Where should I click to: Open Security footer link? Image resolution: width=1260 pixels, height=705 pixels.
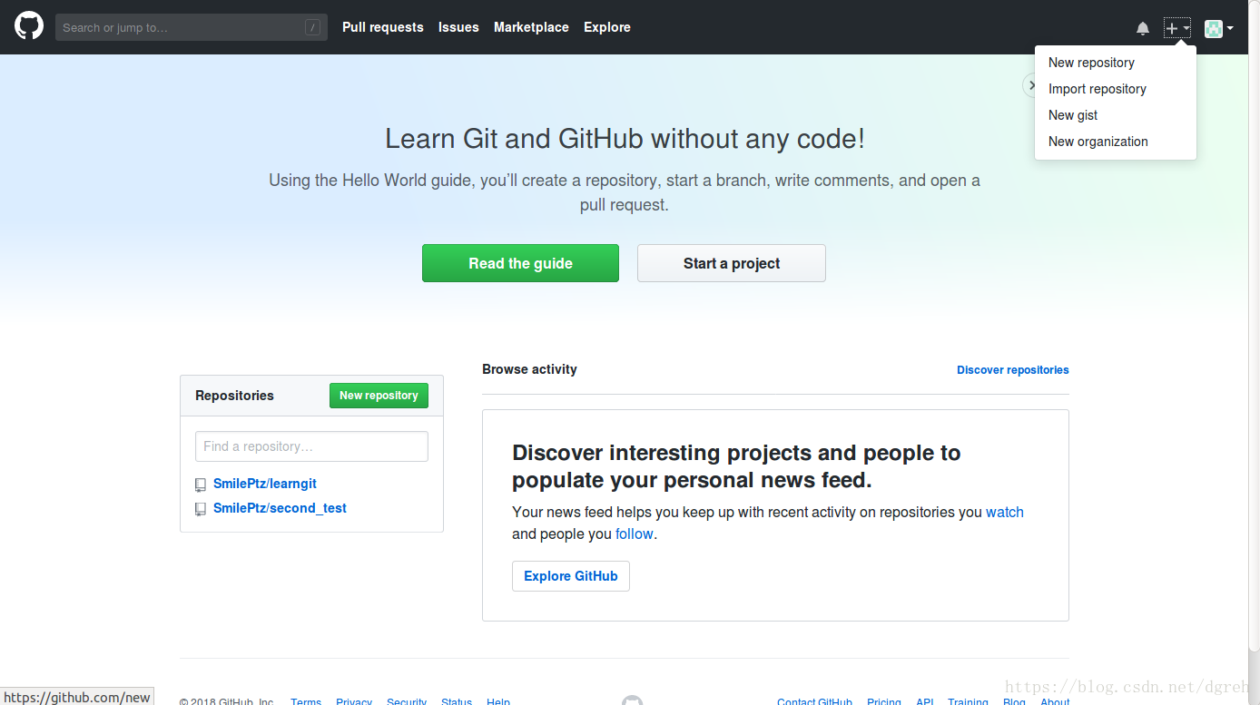[x=407, y=701]
